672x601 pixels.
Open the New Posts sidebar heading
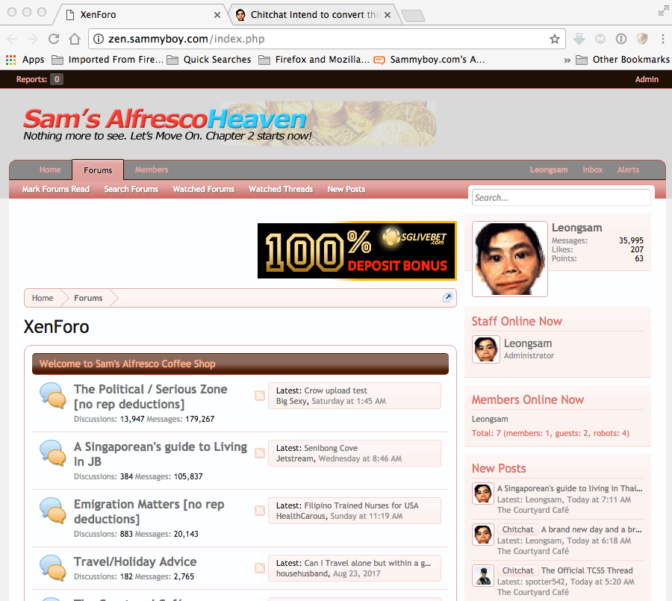coord(499,469)
